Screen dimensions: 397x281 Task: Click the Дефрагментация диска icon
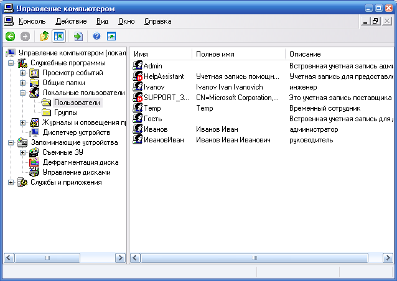tap(34, 162)
